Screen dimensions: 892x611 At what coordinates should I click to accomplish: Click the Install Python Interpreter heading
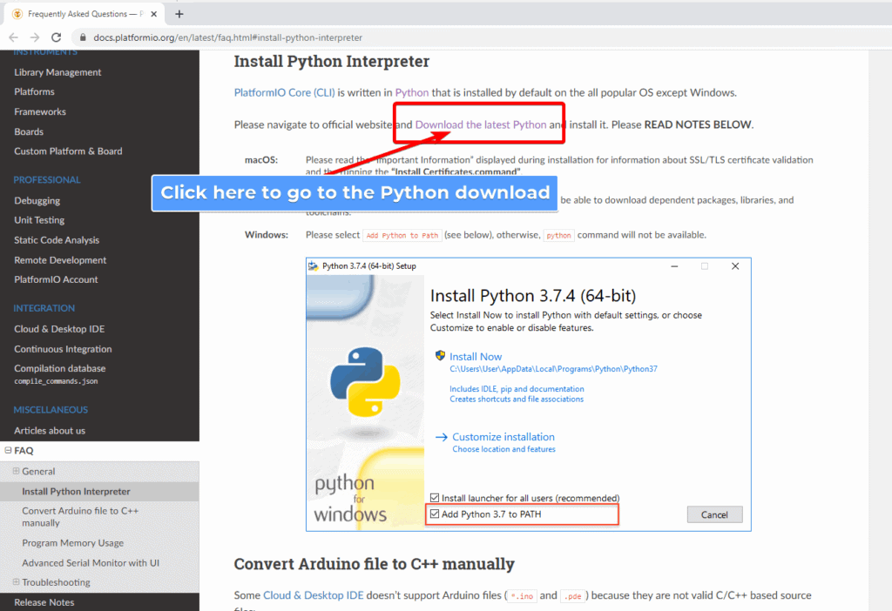tap(332, 61)
